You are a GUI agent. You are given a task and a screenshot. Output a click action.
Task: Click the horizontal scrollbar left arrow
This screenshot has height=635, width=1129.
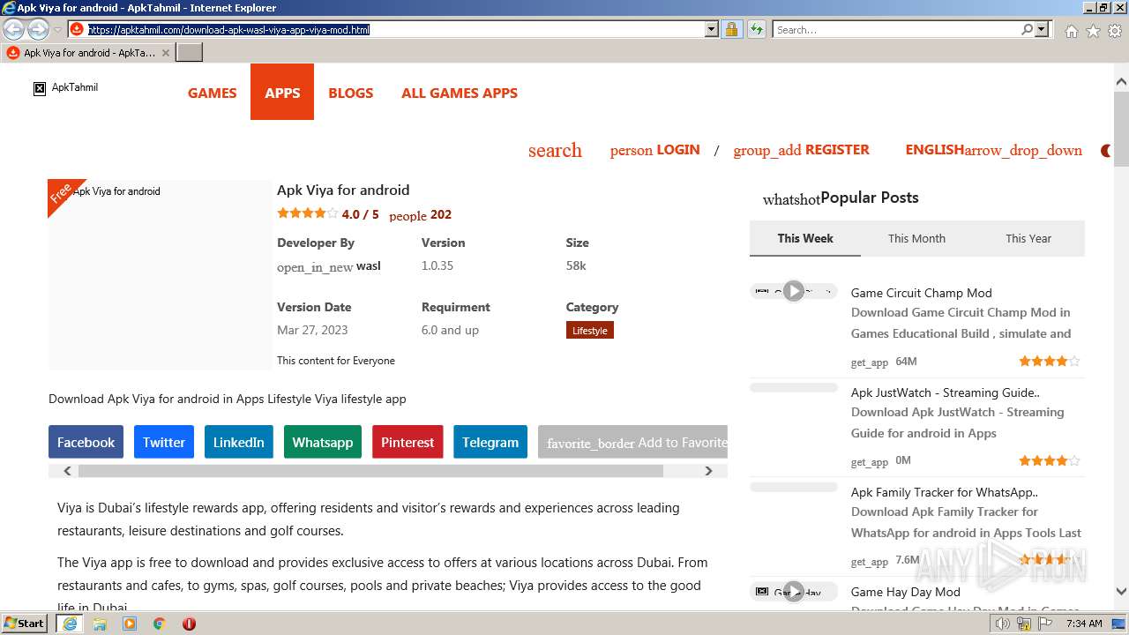[x=67, y=471]
